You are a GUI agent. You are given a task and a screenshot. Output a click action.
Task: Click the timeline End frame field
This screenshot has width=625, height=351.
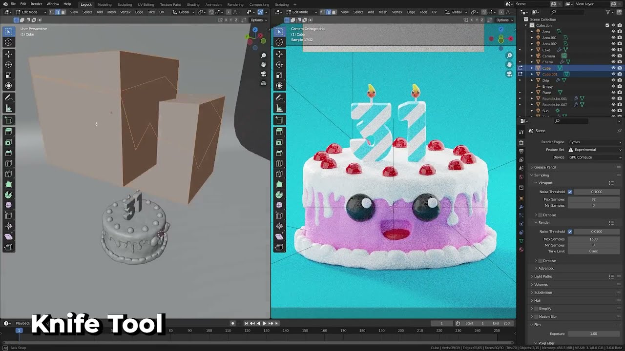[501, 323]
